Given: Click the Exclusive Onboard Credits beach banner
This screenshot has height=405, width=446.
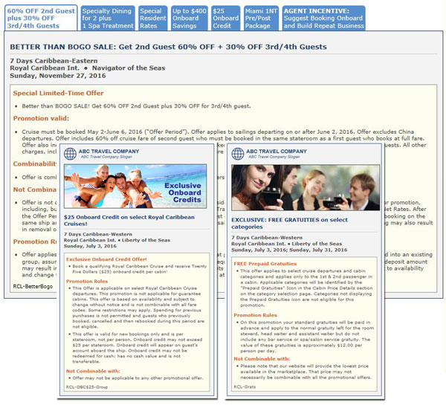Looking at the screenshot, I should pos(135,187).
